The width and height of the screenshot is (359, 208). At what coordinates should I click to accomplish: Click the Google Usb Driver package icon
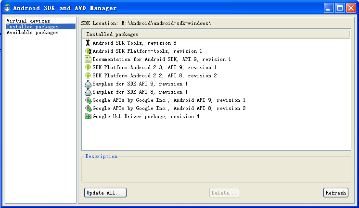point(88,116)
